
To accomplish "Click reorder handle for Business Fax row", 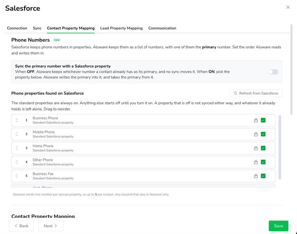I will pyautogui.click(x=17, y=176).
